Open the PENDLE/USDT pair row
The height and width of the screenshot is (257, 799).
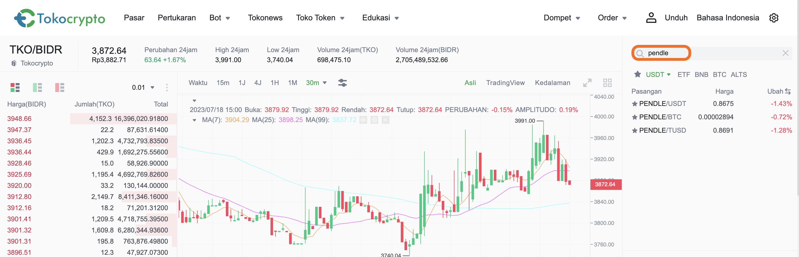[712, 104]
